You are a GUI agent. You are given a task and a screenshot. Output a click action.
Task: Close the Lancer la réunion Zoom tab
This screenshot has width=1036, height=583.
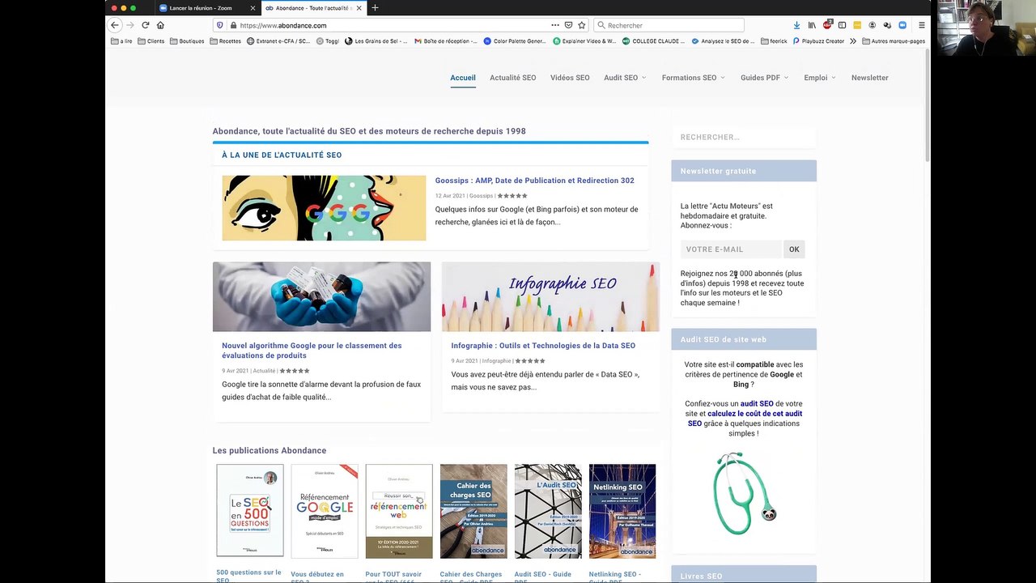253,7
